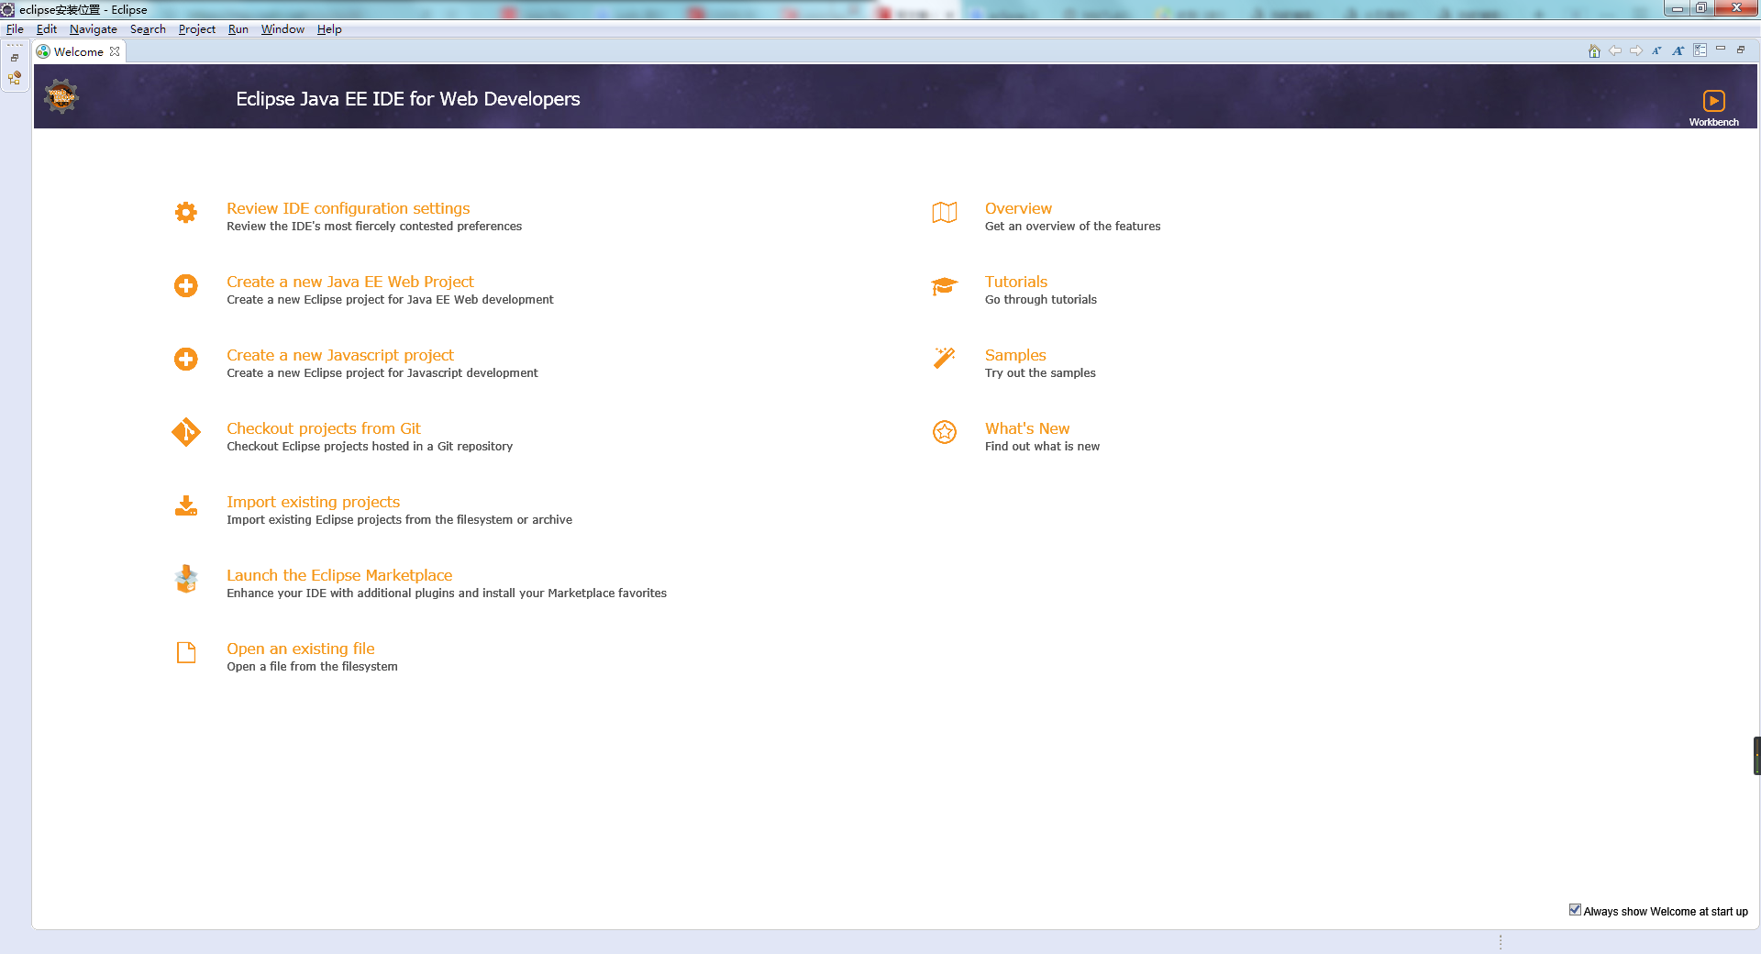Toggle Always show Welcome at start up
Image resolution: width=1761 pixels, height=954 pixels.
click(1575, 910)
